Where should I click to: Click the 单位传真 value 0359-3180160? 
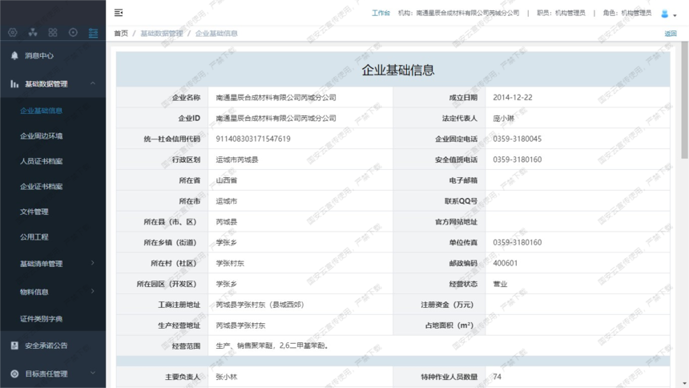(518, 242)
